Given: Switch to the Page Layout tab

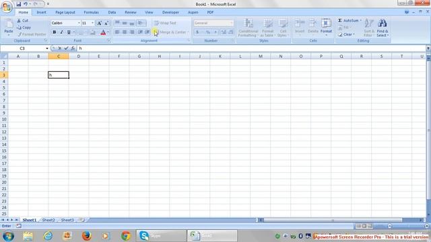Looking at the screenshot, I should [65, 12].
